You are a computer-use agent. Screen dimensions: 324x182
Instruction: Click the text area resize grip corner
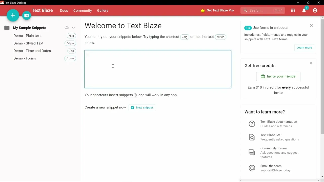(x=230, y=87)
